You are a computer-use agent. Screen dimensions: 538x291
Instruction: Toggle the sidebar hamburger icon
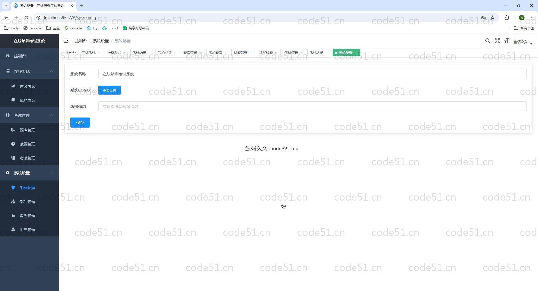(x=66, y=41)
